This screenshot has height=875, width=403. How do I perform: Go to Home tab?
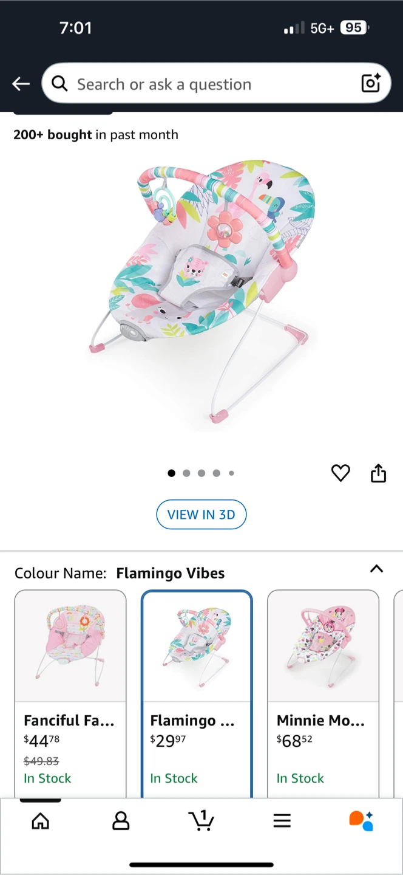(x=40, y=821)
